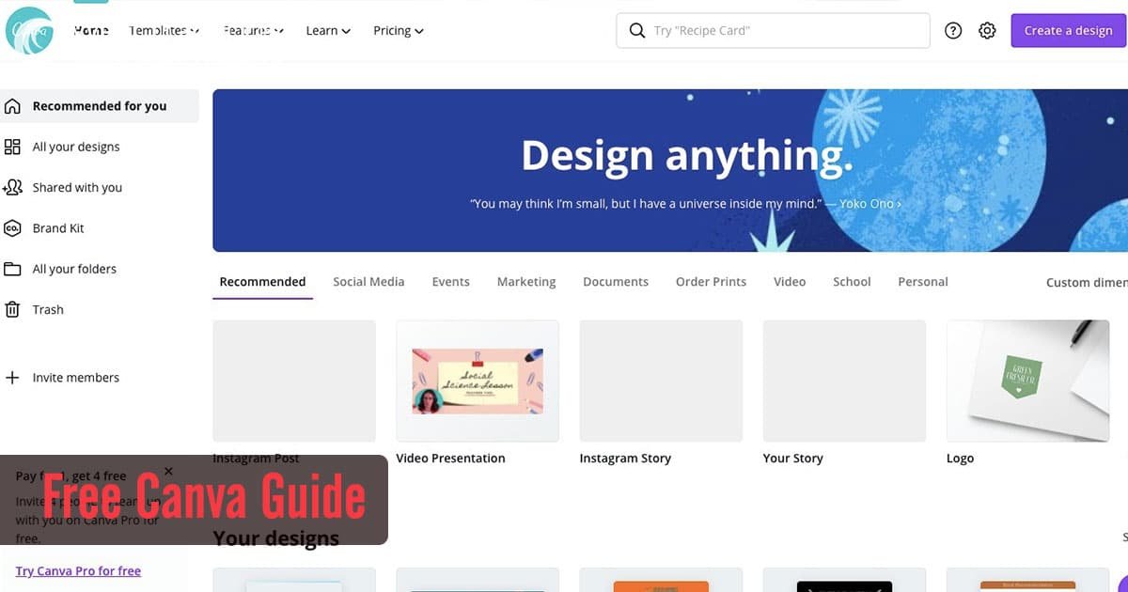Click the search magnifier icon
The height and width of the screenshot is (592, 1128).
point(637,30)
